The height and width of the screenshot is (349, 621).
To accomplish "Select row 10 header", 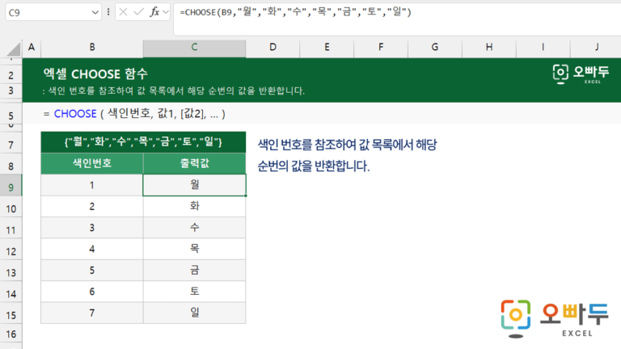I will coord(11,208).
